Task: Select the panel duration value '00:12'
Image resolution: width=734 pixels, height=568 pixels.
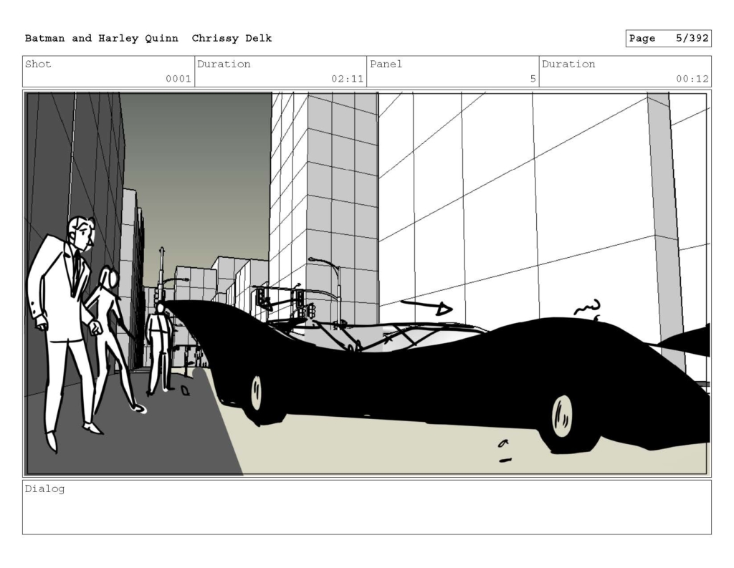Action: pyautogui.click(x=692, y=79)
